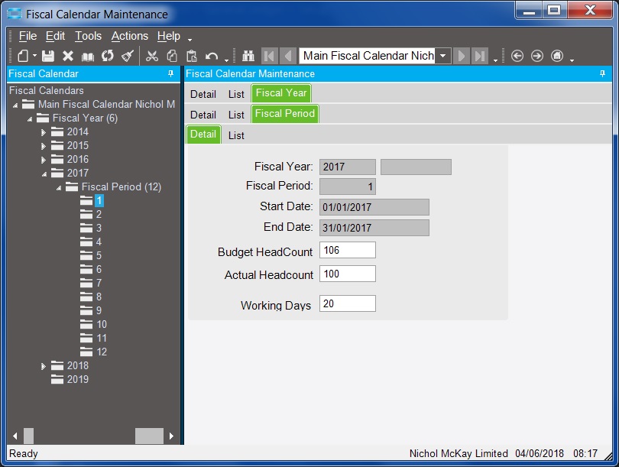Open the Tools menu

coord(89,36)
